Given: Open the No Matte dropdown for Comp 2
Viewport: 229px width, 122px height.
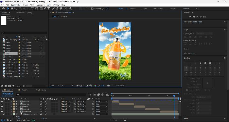Looking at the screenshot, I should tap(81, 104).
